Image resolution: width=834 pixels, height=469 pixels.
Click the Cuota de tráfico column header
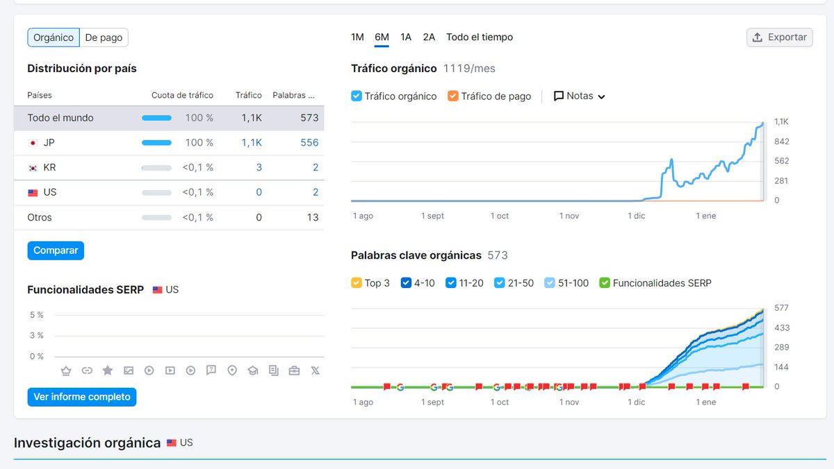pos(182,95)
